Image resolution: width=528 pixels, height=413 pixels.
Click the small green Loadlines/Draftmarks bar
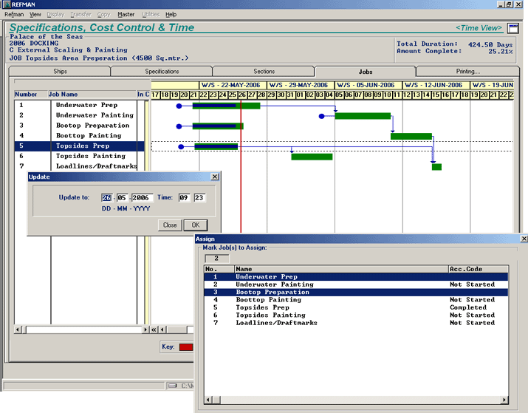pos(436,167)
